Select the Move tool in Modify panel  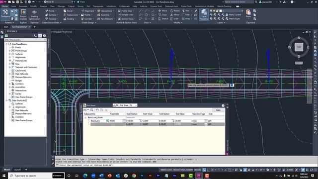[162, 11]
